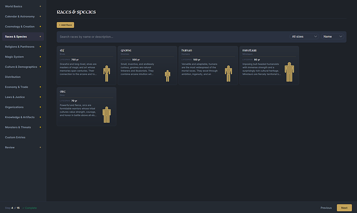The width and height of the screenshot is (357, 213).
Task: Open Monsters & Threats section
Action: tap(23, 127)
